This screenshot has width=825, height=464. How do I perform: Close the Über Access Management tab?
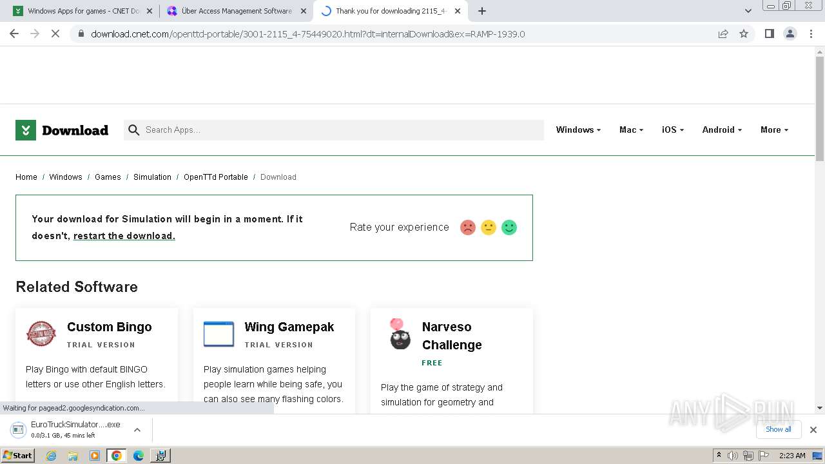[304, 11]
